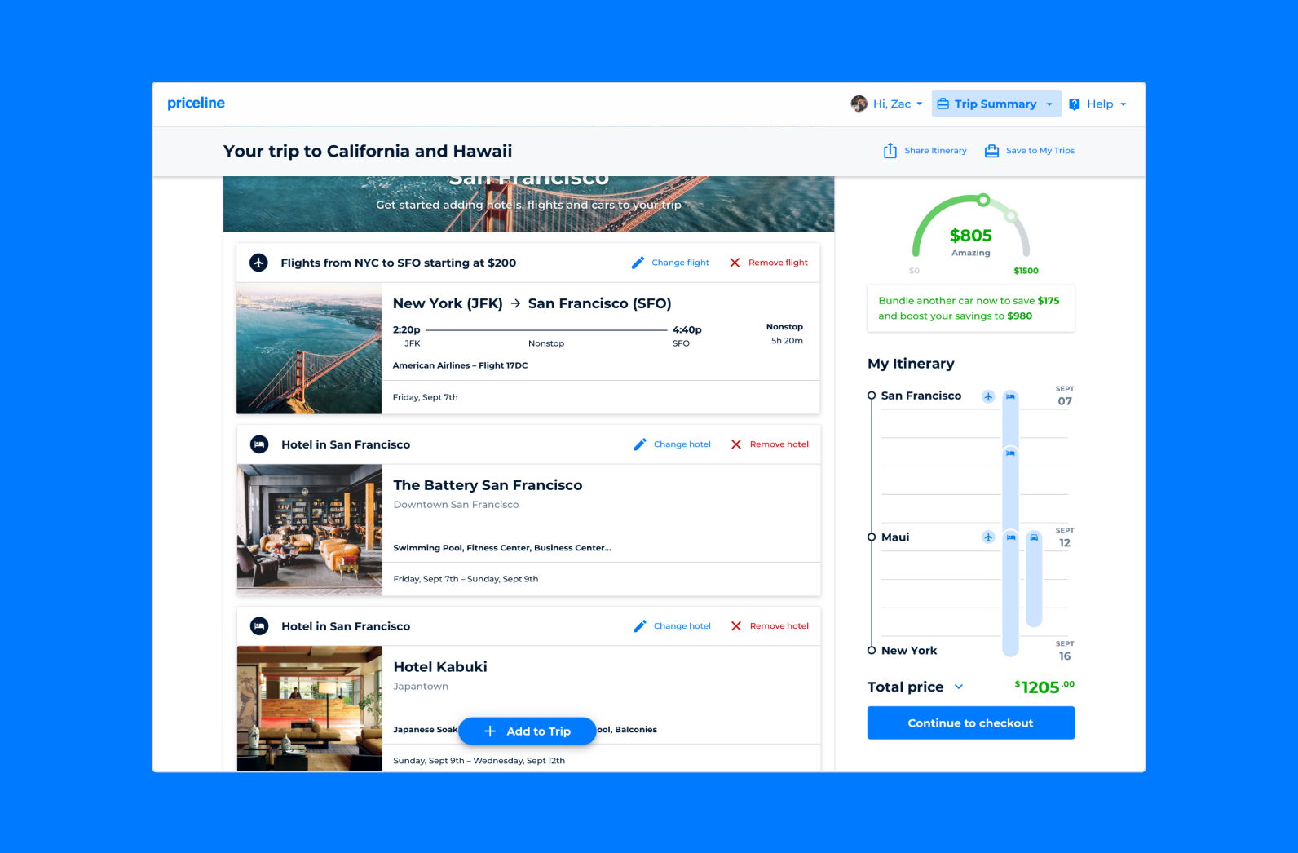Click the bundle another car savings banner
The image size is (1298, 853).
[970, 308]
